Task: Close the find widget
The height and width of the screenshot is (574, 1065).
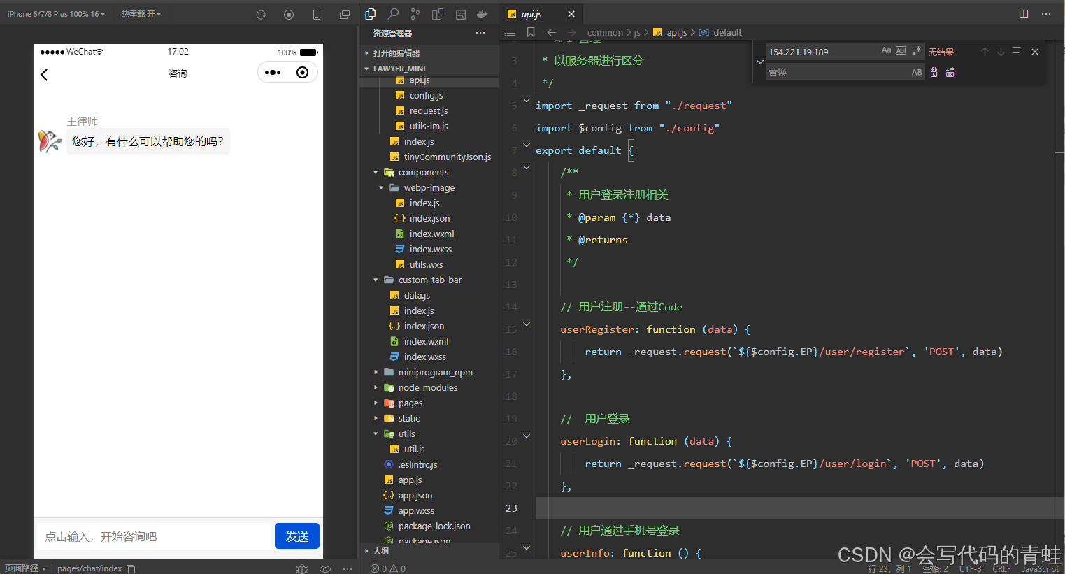Action: [1035, 52]
